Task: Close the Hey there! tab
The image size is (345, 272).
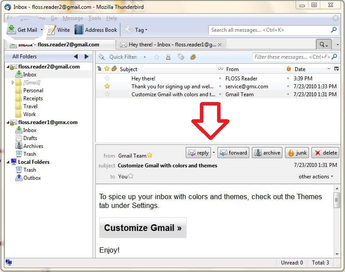Action: [220, 45]
